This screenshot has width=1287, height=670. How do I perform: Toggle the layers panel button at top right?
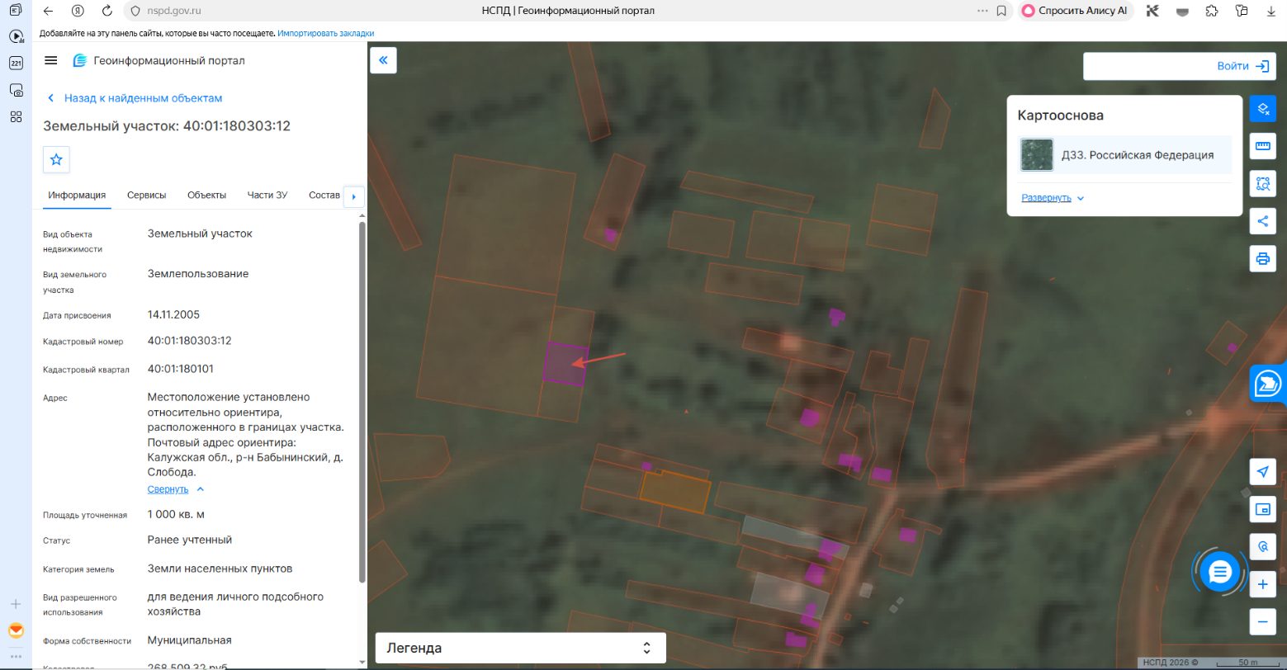(1262, 109)
